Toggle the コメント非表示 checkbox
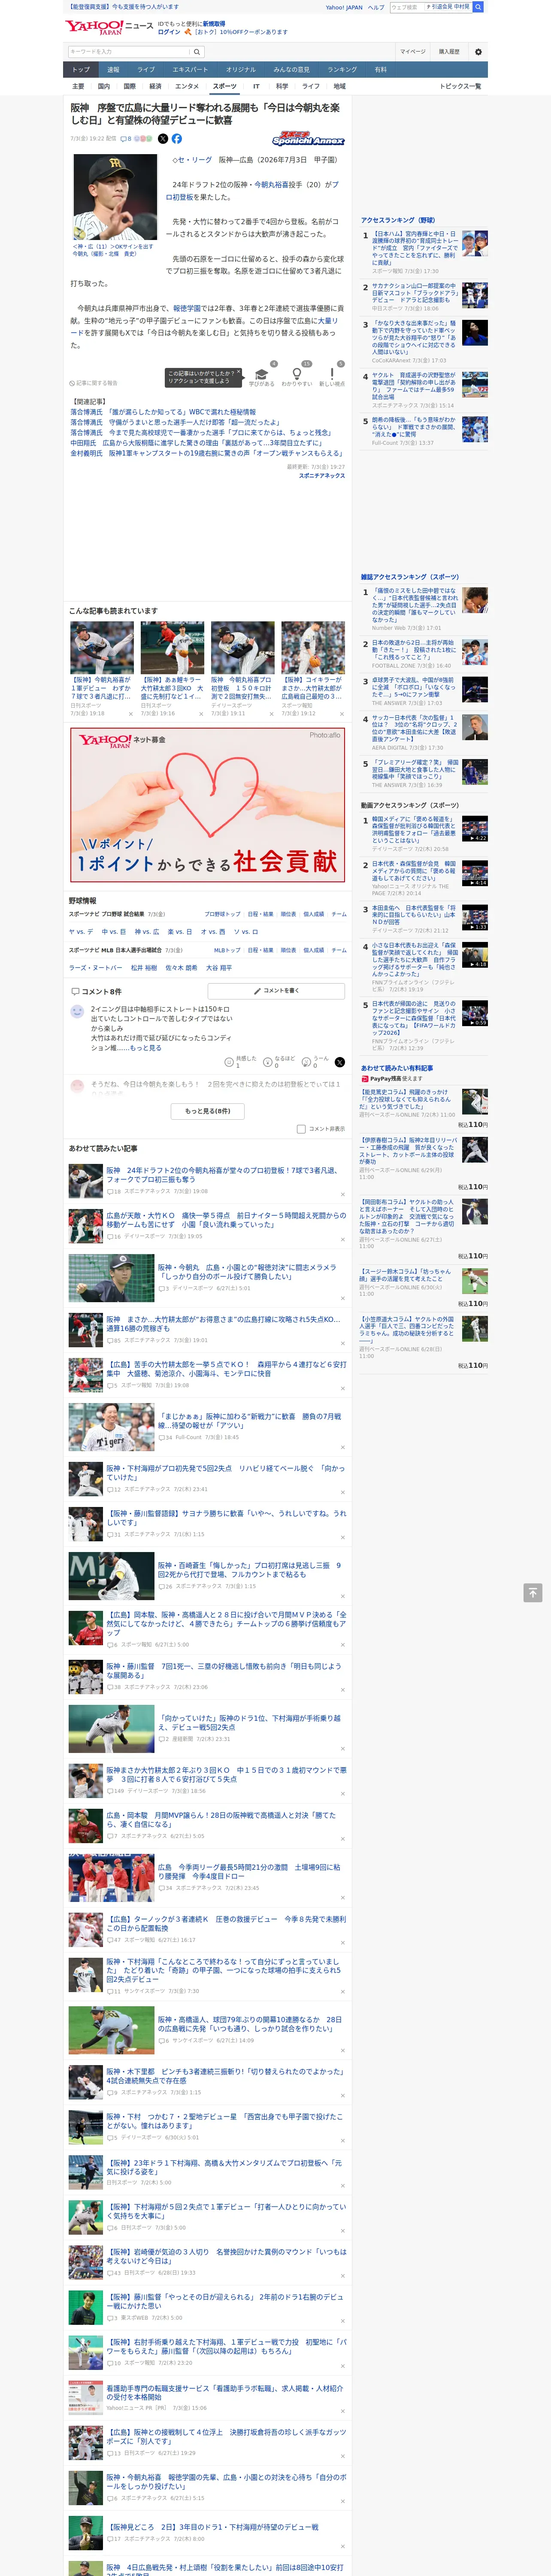Viewport: 551px width, 2576px height. [301, 1129]
